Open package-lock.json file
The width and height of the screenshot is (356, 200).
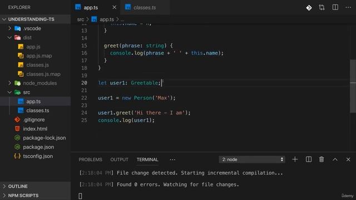(x=44, y=138)
